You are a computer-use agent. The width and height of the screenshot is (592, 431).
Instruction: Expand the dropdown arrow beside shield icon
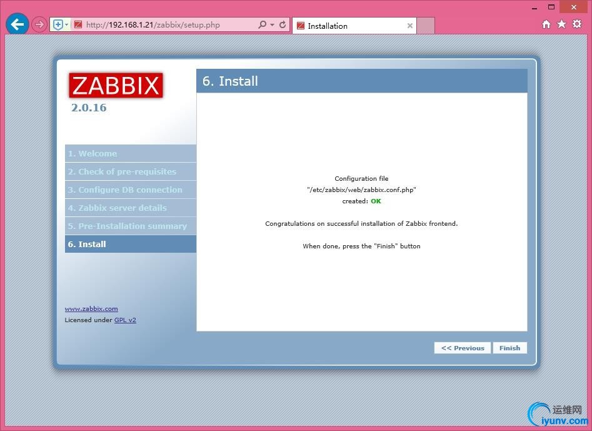[x=67, y=25]
